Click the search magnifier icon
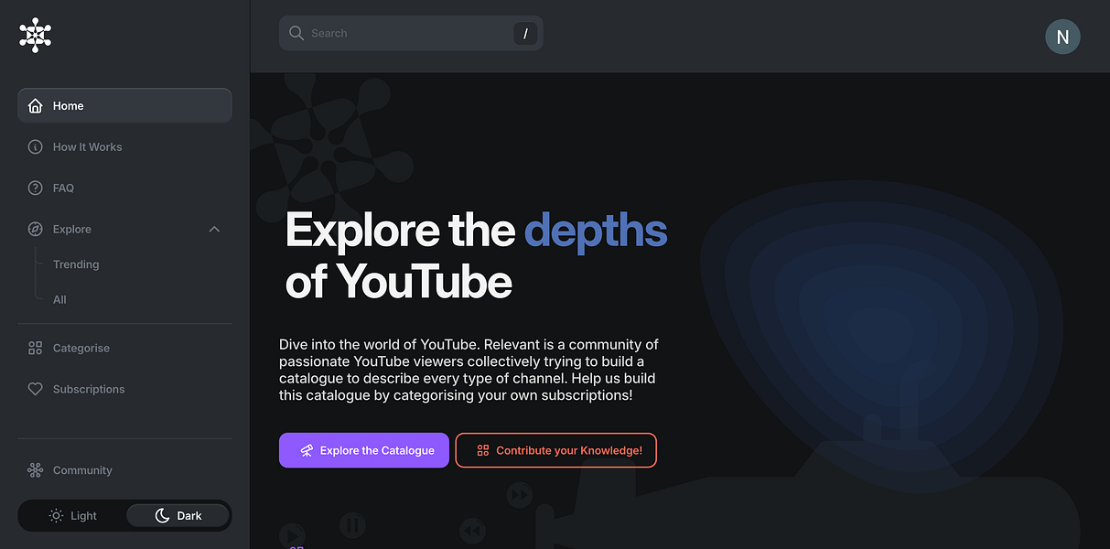1110x549 pixels. click(x=296, y=33)
